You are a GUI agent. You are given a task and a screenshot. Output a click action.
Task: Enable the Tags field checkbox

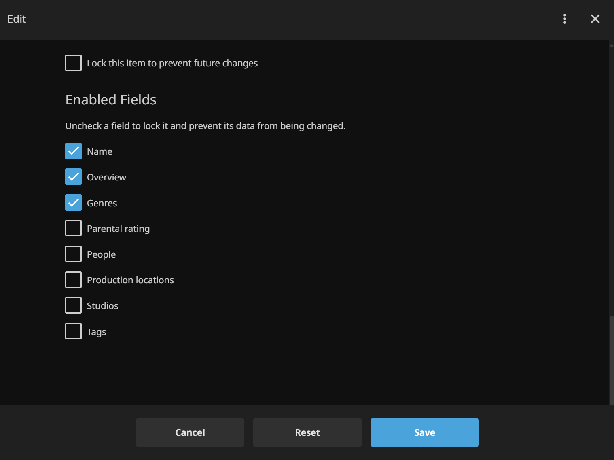coord(73,331)
